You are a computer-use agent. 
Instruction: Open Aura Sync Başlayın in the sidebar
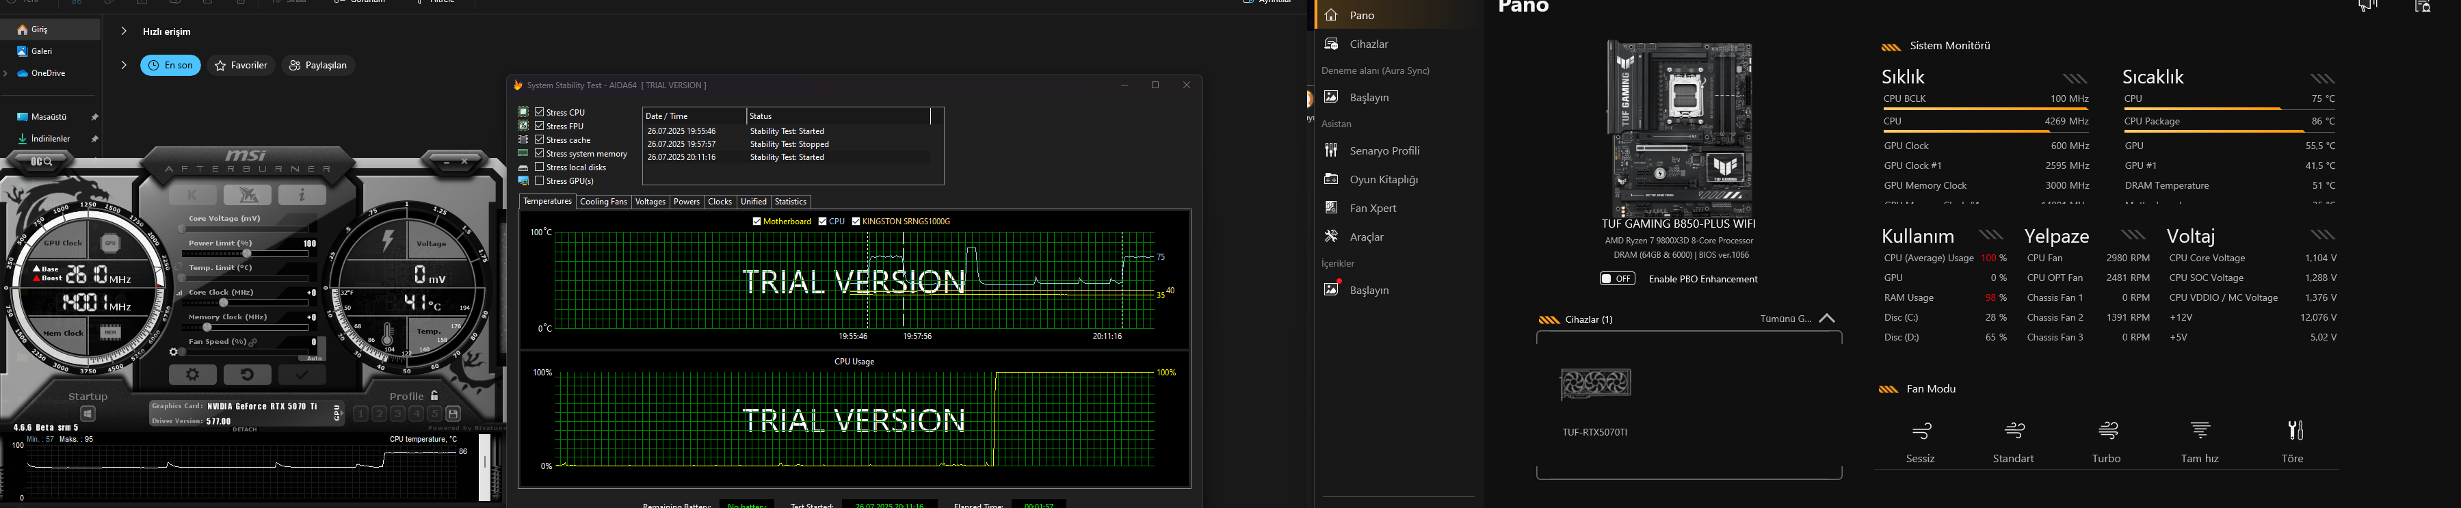(x=1399, y=97)
